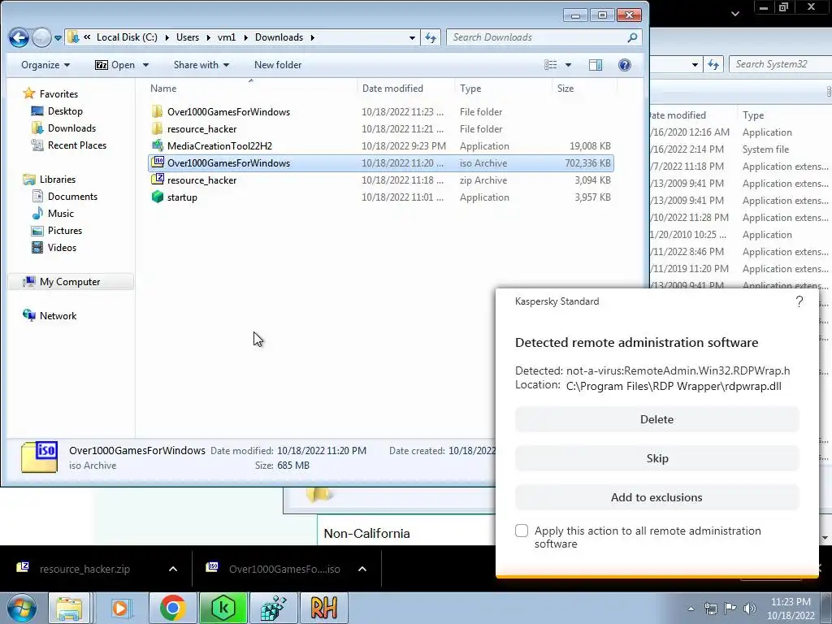832x624 pixels.
Task: Show hidden tray icons arrow
Action: click(691, 609)
